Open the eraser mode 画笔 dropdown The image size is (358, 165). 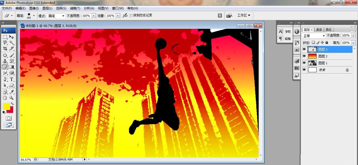pyautogui.click(x=56, y=16)
